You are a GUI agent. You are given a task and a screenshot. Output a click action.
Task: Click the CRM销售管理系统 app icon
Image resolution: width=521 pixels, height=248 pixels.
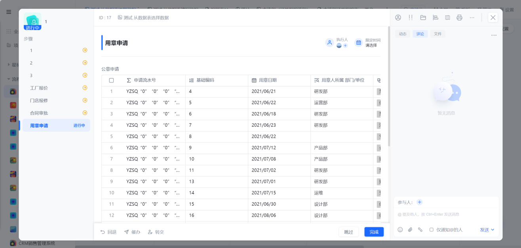click(x=13, y=243)
